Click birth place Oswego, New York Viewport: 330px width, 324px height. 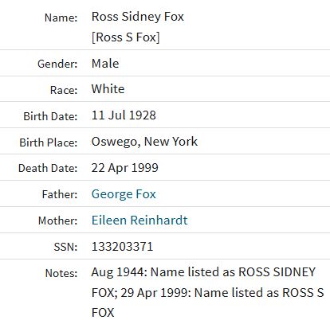coord(144,142)
